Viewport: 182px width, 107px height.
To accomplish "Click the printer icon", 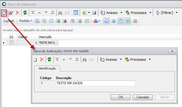I will (x=94, y=13).
